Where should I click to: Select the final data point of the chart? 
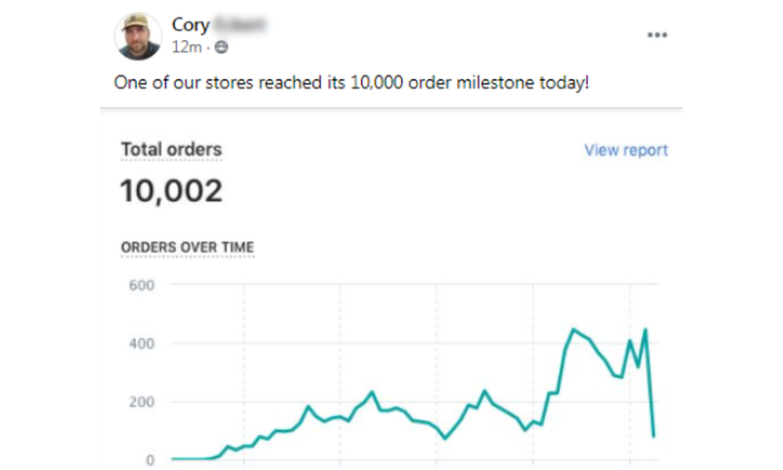pos(655,433)
